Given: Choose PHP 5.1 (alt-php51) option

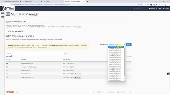Looking at the screenshot, I should [116, 49].
